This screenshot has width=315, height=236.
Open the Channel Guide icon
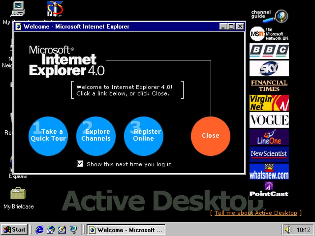click(x=269, y=16)
